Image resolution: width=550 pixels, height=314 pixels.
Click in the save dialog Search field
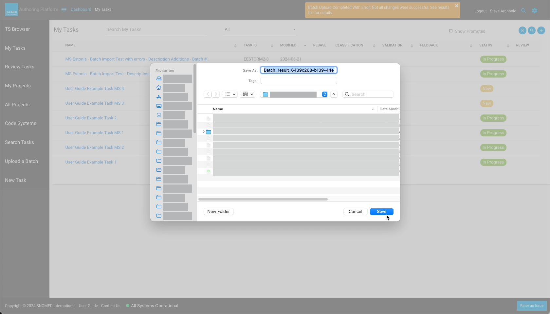pyautogui.click(x=368, y=94)
